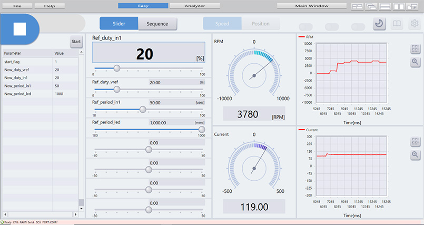Arrange windows side by side
Viewport: 424px width, 225px height.
tap(399, 6)
